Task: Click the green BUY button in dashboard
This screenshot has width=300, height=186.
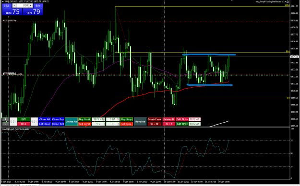Action: point(24,119)
